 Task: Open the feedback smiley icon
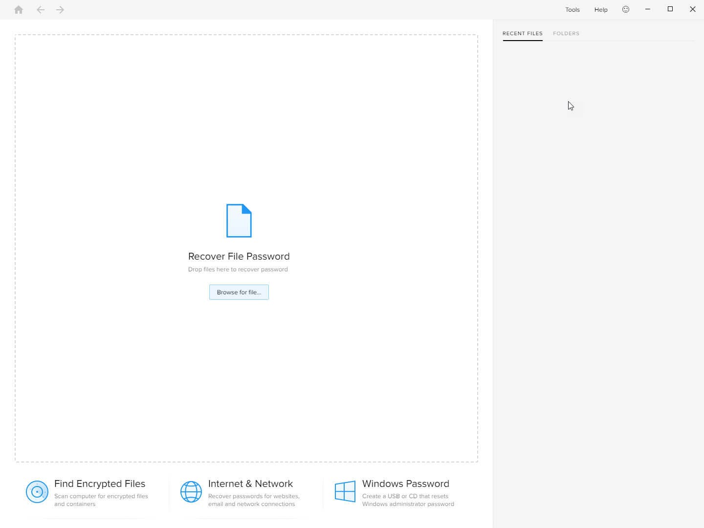[x=626, y=9]
